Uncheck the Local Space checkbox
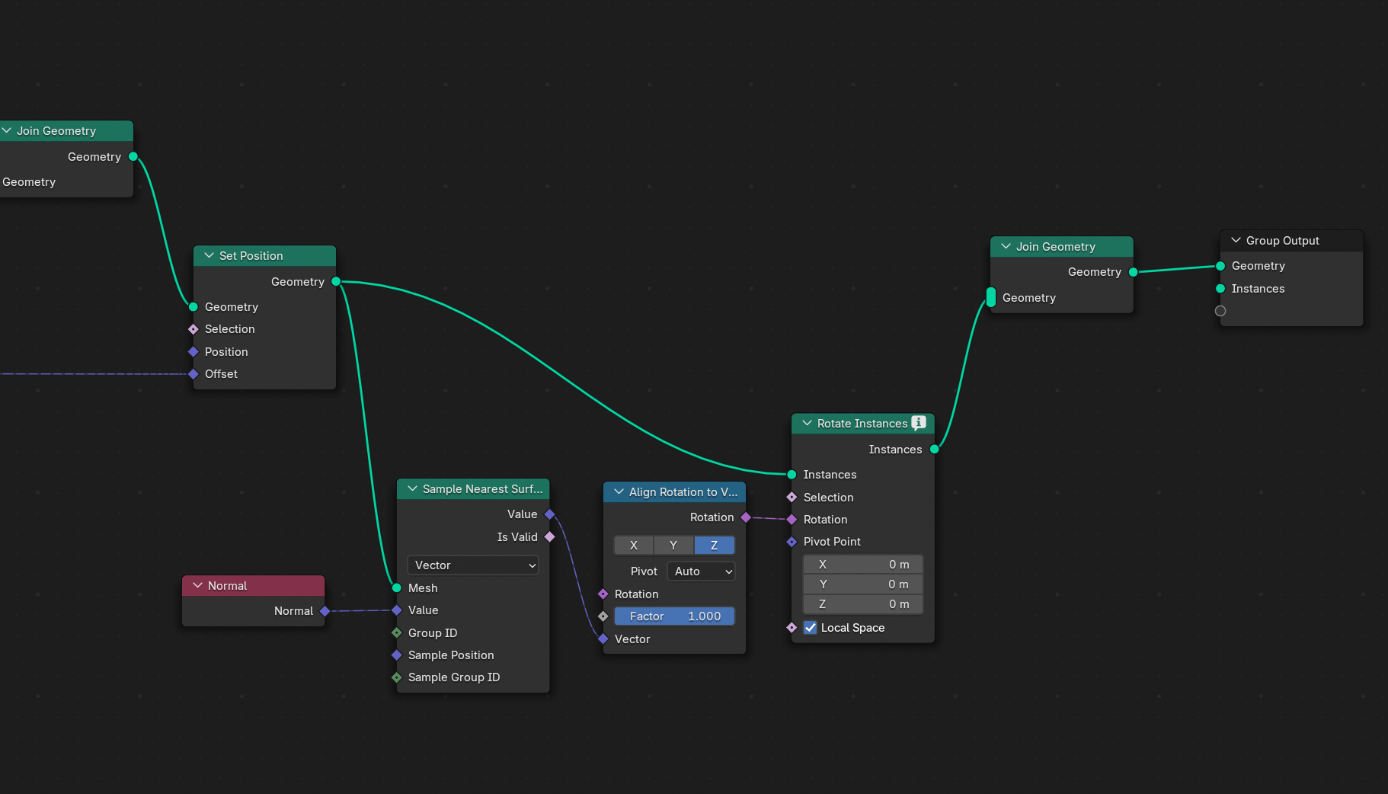 (811, 628)
